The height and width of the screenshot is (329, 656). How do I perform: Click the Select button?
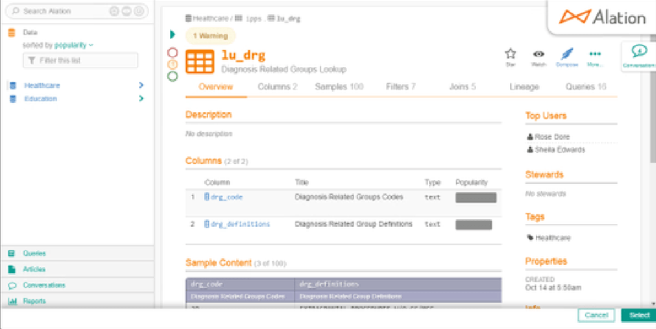(639, 315)
